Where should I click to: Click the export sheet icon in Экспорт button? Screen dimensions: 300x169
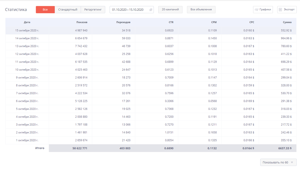tap(280, 10)
